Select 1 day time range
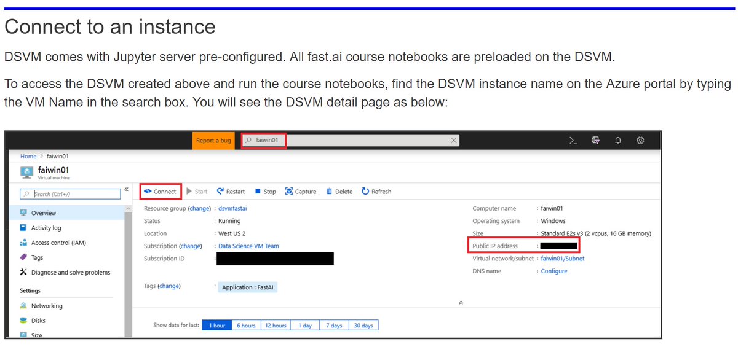This screenshot has height=347, width=738. [x=305, y=326]
